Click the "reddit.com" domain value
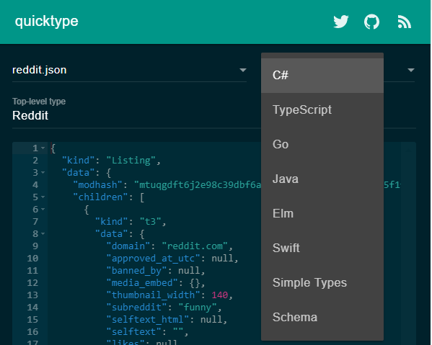Image resolution: width=432 pixels, height=345 pixels. [195, 246]
